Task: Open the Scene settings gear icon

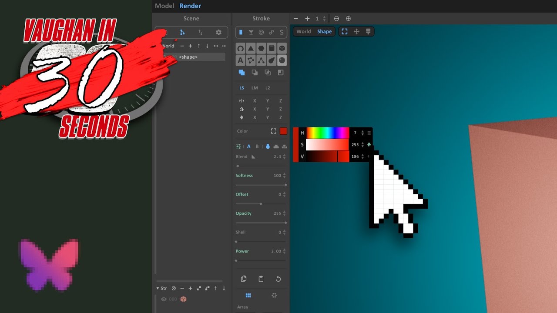Action: coord(218,33)
